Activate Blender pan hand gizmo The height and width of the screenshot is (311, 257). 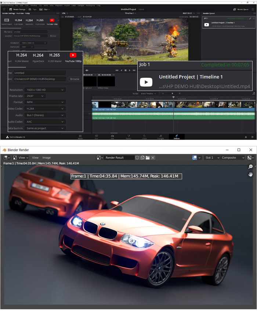pos(250,174)
